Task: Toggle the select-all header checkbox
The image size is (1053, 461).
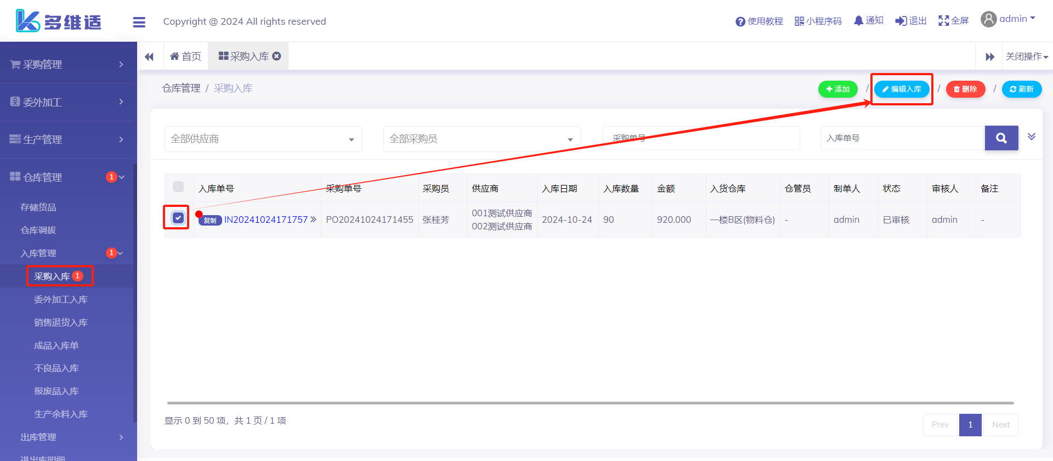Action: tap(178, 187)
